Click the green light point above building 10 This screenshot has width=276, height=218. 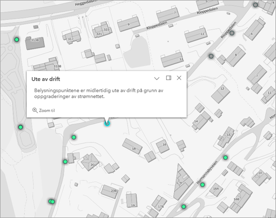[226, 157]
